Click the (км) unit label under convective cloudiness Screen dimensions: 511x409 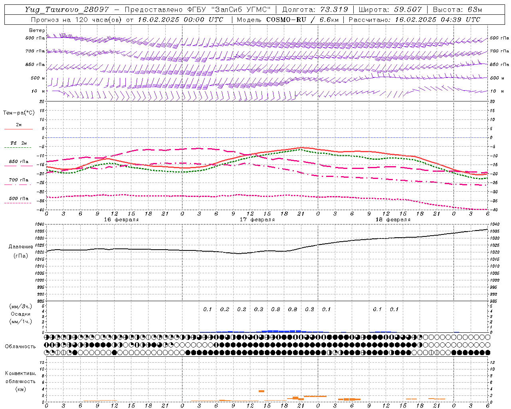(x=21, y=389)
